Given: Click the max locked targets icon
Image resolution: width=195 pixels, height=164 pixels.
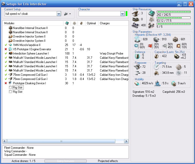Looking at the screenshot, I should click(x=179, y=67).
